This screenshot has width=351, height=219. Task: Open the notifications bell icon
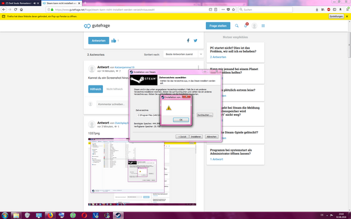[246, 26]
